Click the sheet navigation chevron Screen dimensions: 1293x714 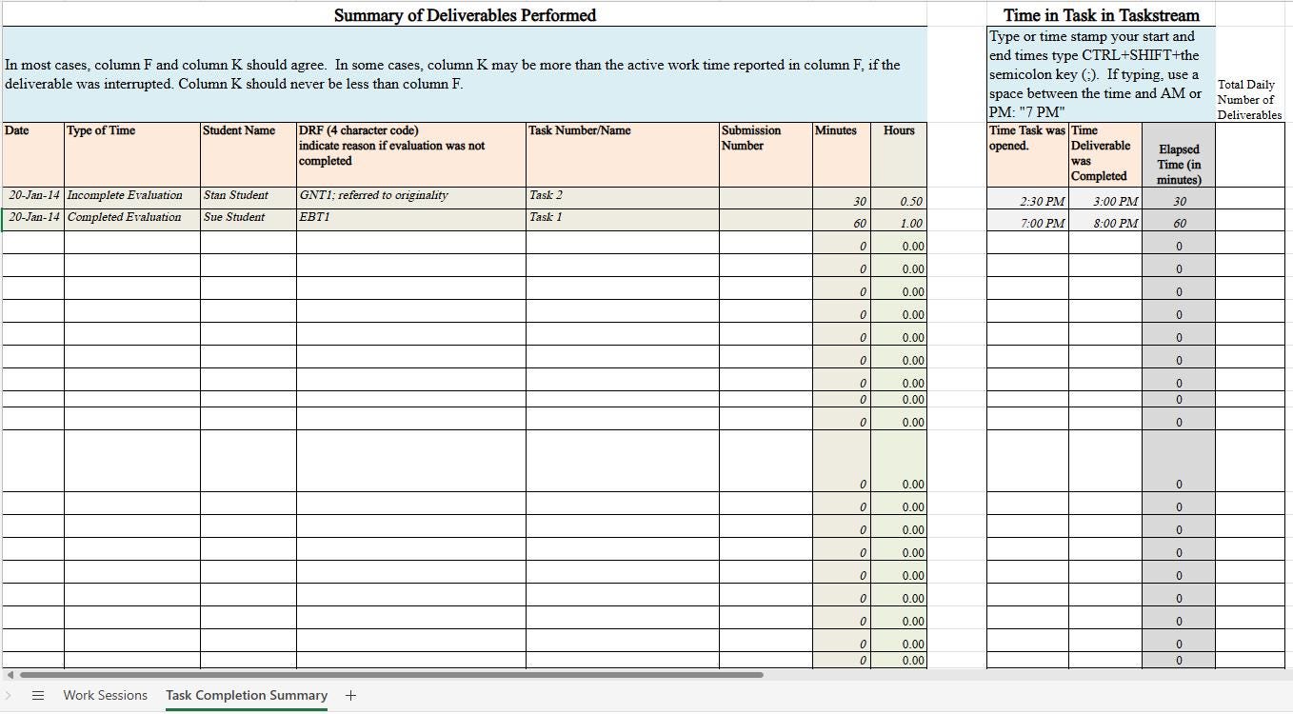click(10, 695)
